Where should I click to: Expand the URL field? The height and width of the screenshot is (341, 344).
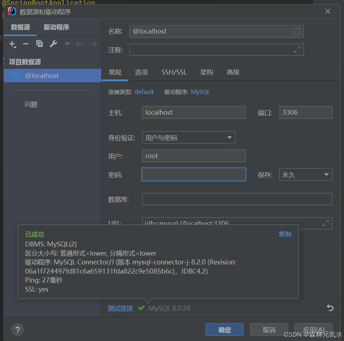pos(326,223)
